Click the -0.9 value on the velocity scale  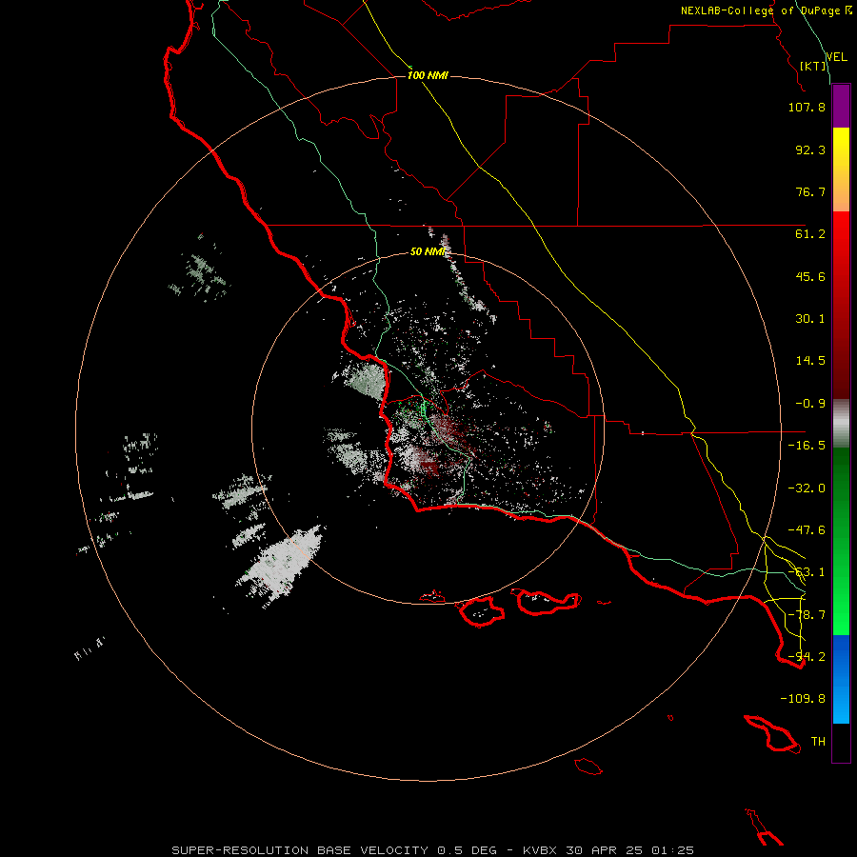click(x=810, y=404)
